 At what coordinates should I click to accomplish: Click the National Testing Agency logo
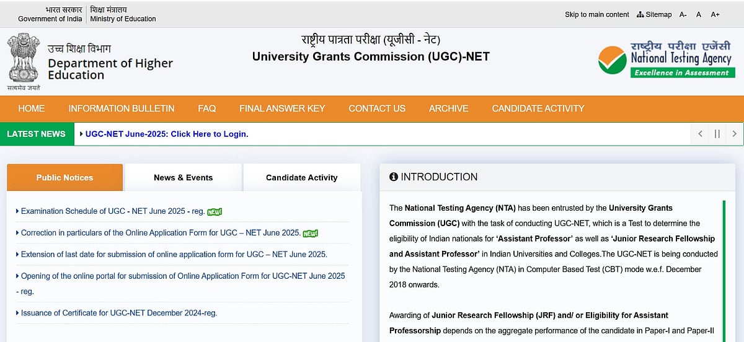(x=665, y=60)
